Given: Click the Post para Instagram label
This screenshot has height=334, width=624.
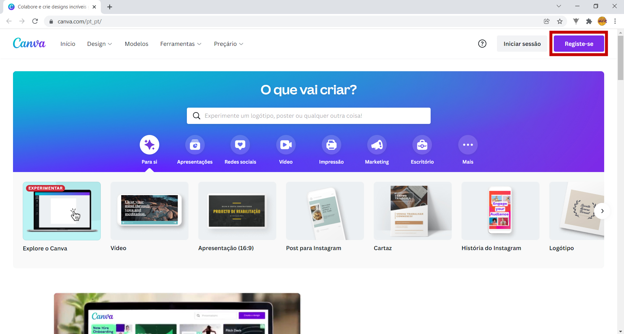Looking at the screenshot, I should pos(314,248).
